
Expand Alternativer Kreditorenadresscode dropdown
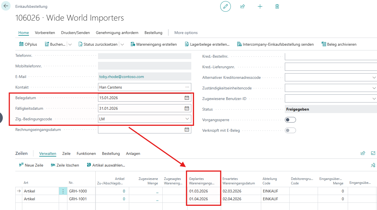[374, 77]
